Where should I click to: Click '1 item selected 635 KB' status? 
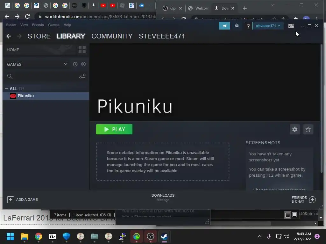click(x=92, y=215)
